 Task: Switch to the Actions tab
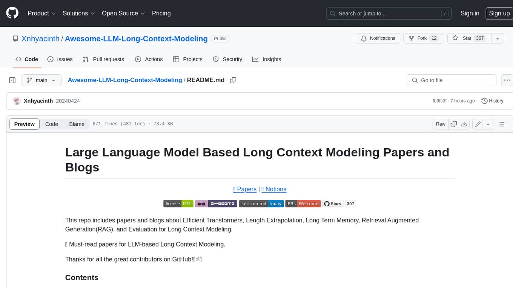[x=149, y=59]
